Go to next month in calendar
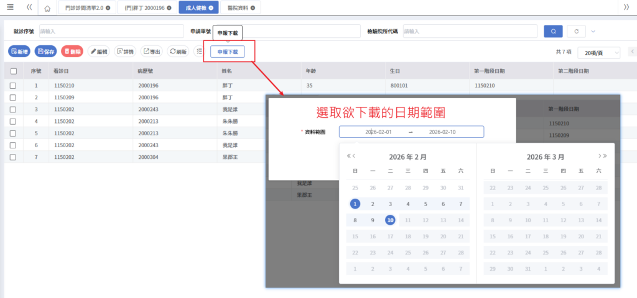The height and width of the screenshot is (298, 637). coord(599,156)
